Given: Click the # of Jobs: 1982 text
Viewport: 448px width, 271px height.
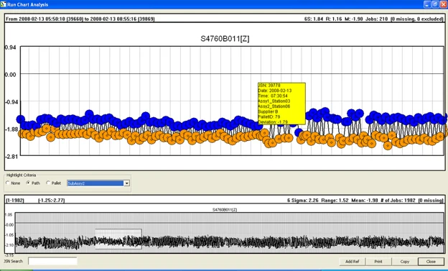Looking at the screenshot, I should [398, 201].
